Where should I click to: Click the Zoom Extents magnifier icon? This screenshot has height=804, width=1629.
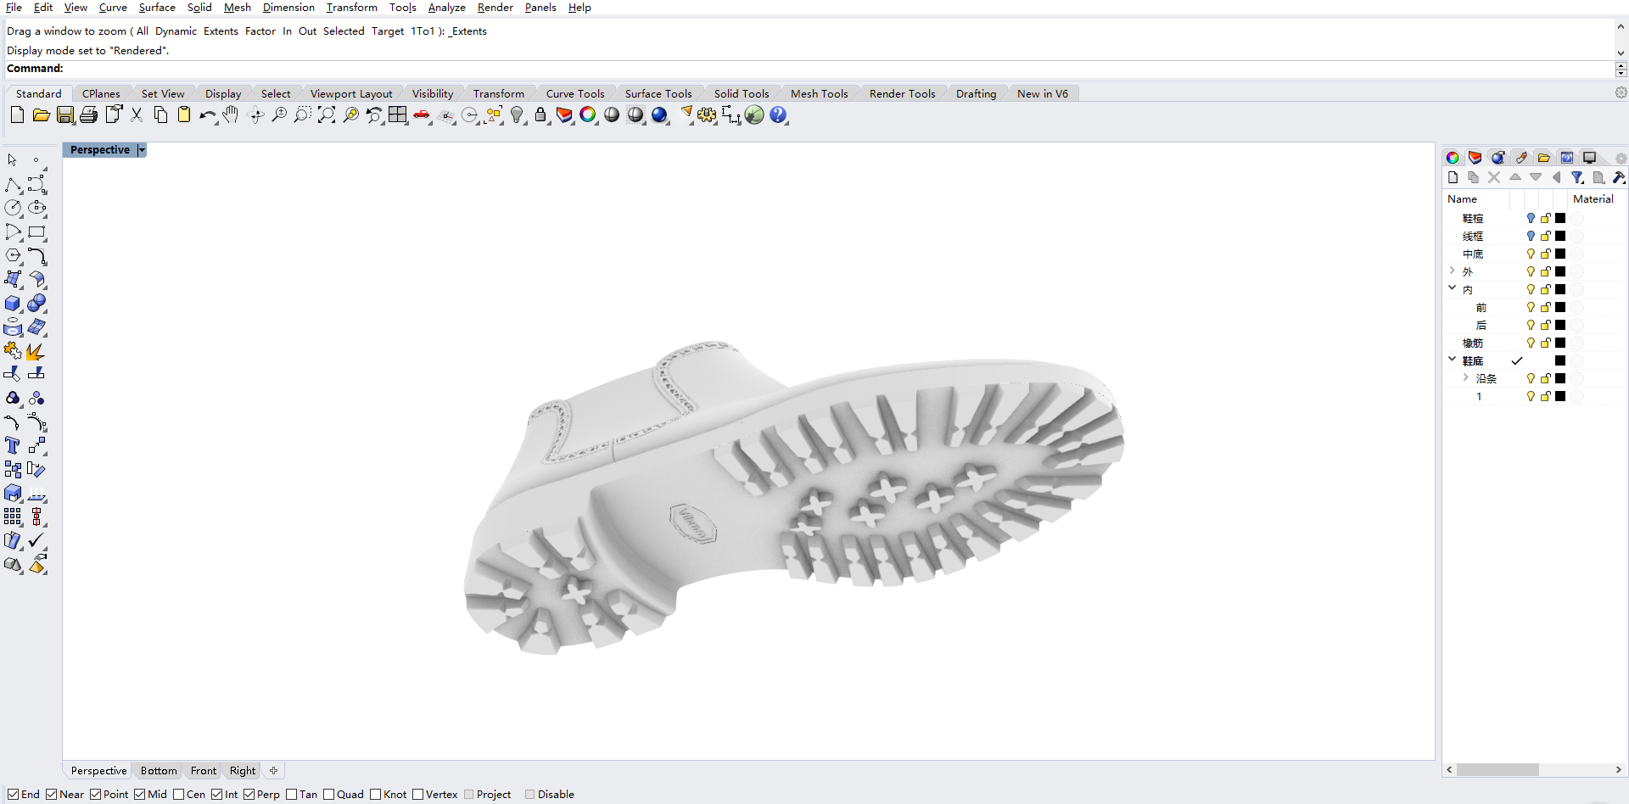tap(326, 115)
